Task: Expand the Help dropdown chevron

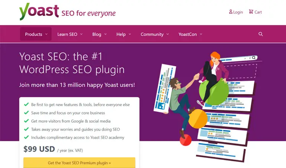Action: (x=130, y=34)
